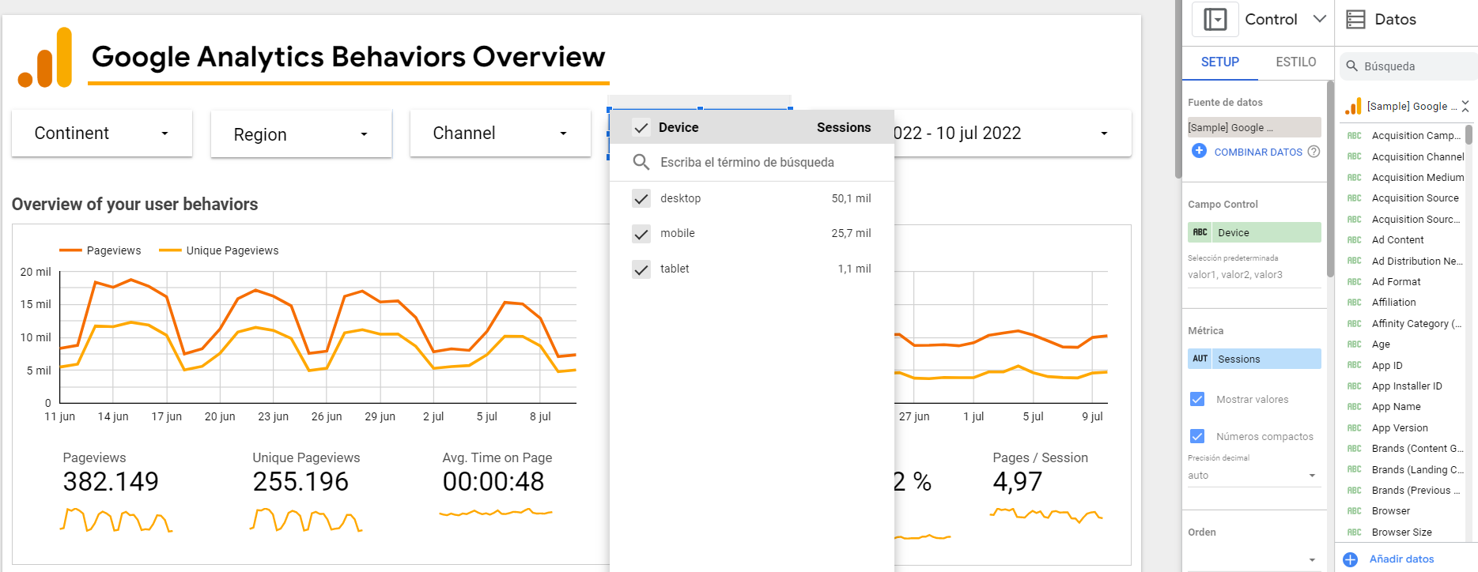Click the Sessions column header

coord(844,127)
